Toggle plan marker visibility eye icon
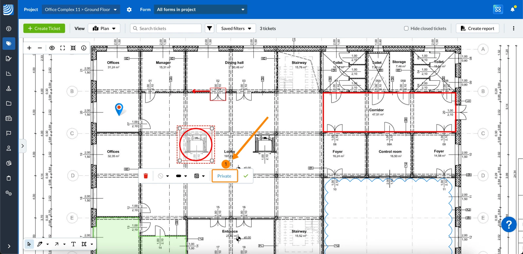 (52, 48)
